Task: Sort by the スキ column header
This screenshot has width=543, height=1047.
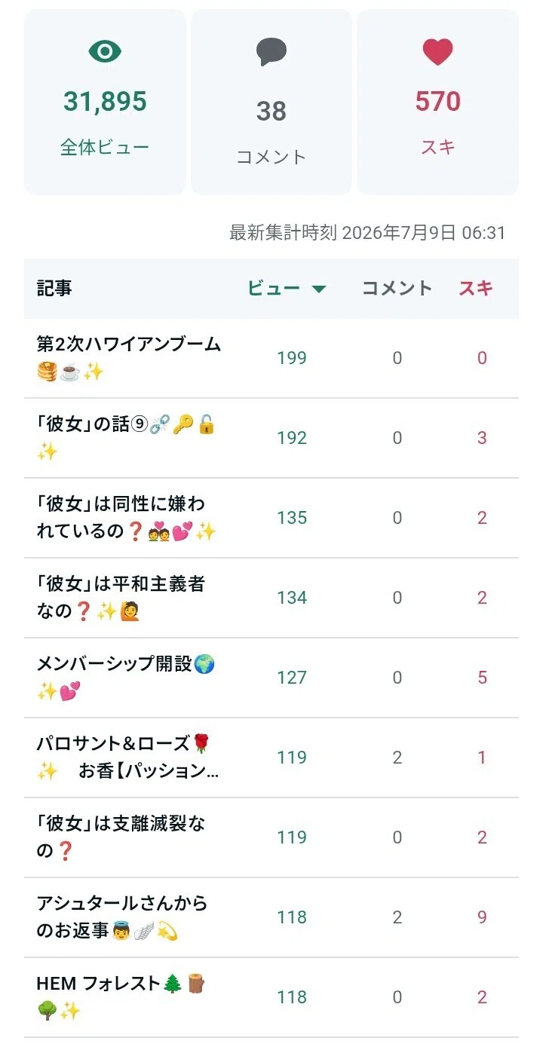Action: coord(476,288)
